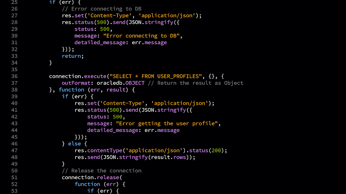Click "contentType" on line 47
The height and width of the screenshot is (194, 346).
pos(105,150)
